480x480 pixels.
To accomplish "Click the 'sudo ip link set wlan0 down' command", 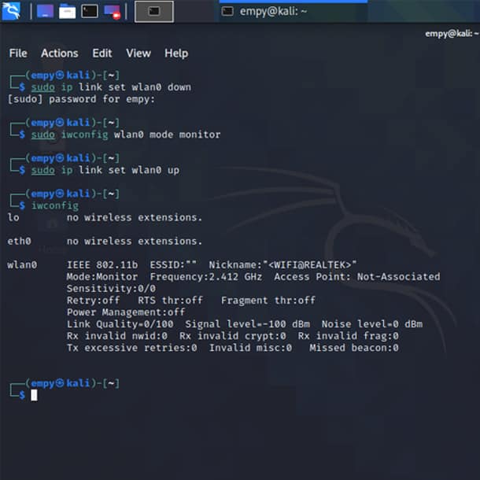I will 111,87.
